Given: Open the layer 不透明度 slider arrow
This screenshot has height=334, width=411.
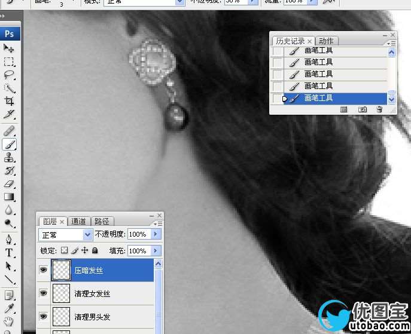Looking at the screenshot, I should (x=156, y=234).
